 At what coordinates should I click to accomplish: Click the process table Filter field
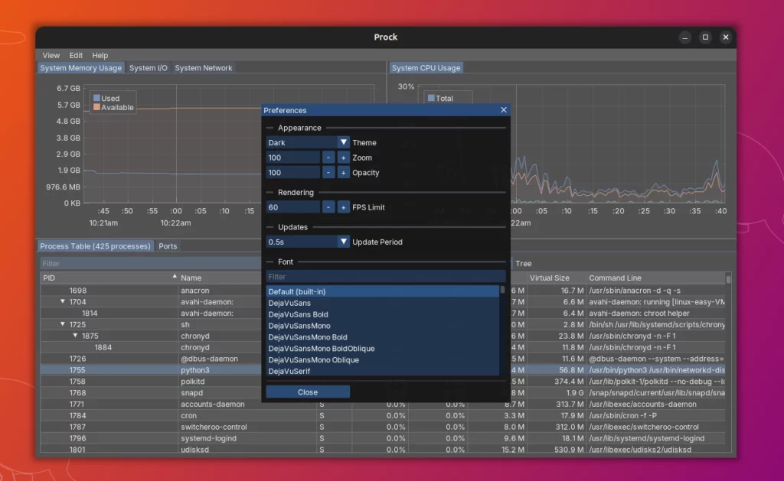coord(151,263)
